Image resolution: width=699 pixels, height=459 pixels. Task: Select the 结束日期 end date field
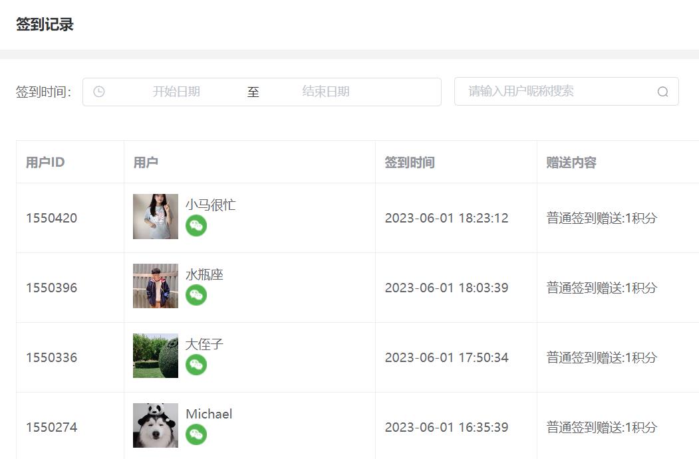coord(325,92)
